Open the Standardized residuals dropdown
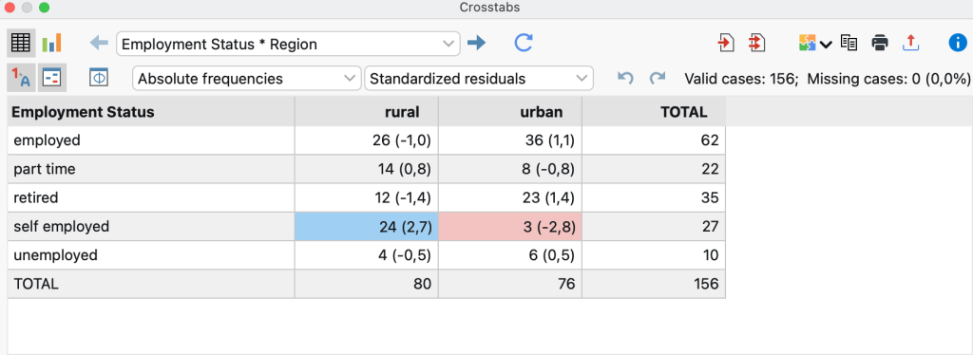The image size is (973, 355). tap(479, 79)
